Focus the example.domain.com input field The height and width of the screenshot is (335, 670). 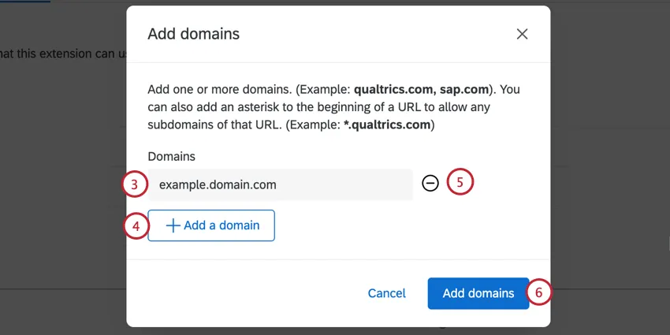(x=280, y=184)
